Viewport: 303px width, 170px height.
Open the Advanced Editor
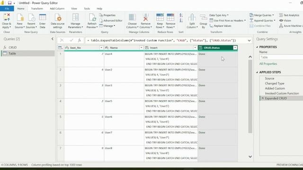(111, 20)
